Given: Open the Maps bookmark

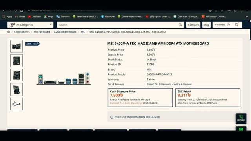Looking at the screenshot, I should (49, 16).
